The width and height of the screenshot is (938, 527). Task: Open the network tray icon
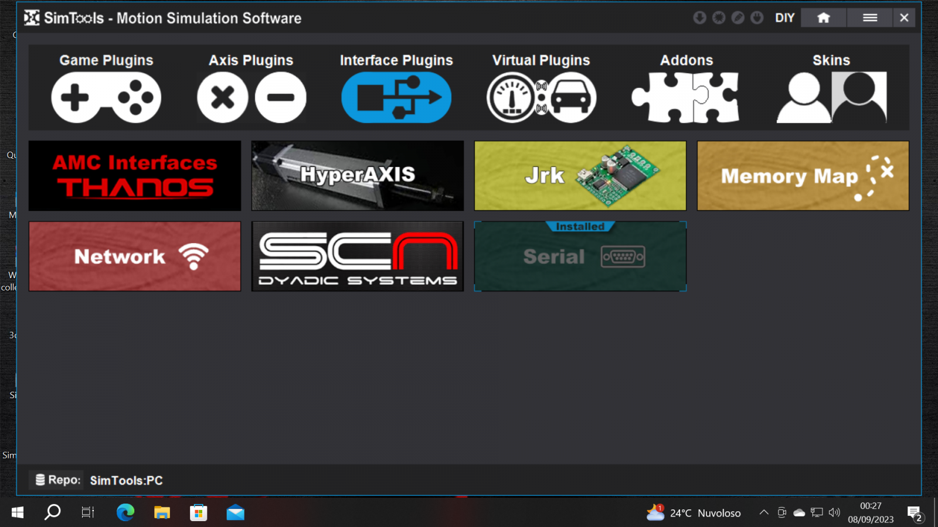(817, 513)
